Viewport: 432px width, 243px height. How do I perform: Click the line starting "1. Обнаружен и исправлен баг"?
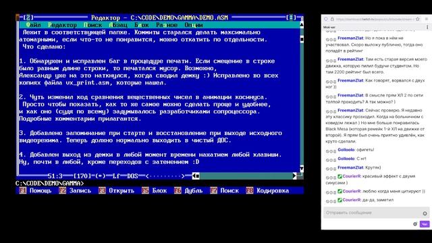tap(147, 61)
